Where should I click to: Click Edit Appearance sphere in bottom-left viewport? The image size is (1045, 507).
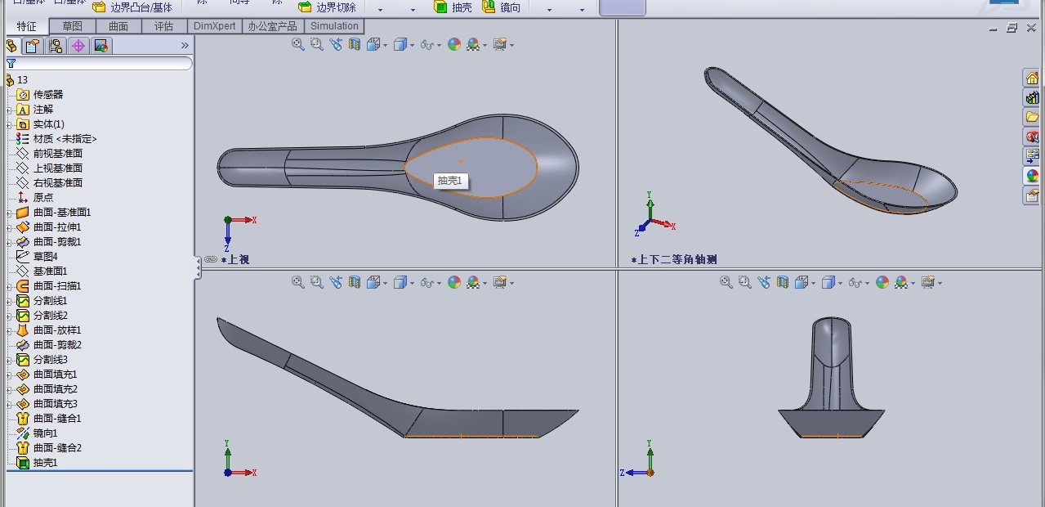click(454, 282)
